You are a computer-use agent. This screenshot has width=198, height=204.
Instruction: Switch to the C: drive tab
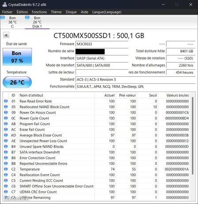[12, 22]
